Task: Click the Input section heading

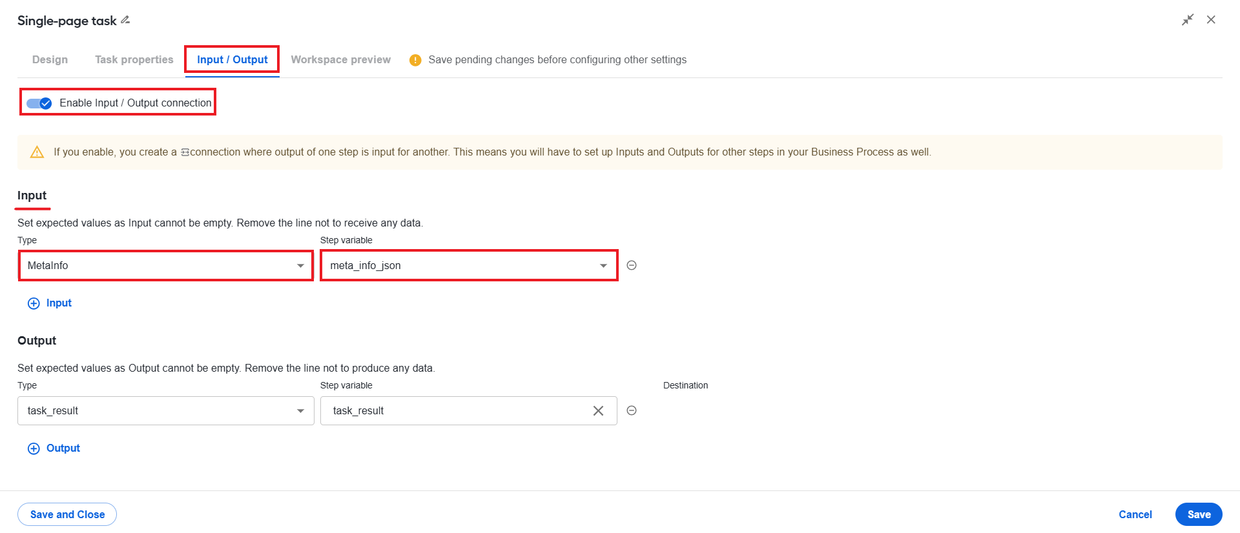Action: (32, 196)
